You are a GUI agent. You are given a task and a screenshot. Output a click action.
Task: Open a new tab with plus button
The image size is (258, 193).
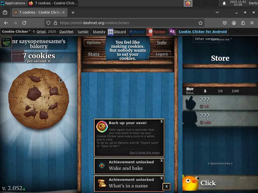73,13
